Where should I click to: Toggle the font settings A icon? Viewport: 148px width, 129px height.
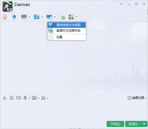click(5, 98)
